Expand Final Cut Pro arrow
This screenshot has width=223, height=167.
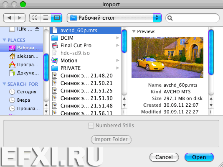click(118, 46)
